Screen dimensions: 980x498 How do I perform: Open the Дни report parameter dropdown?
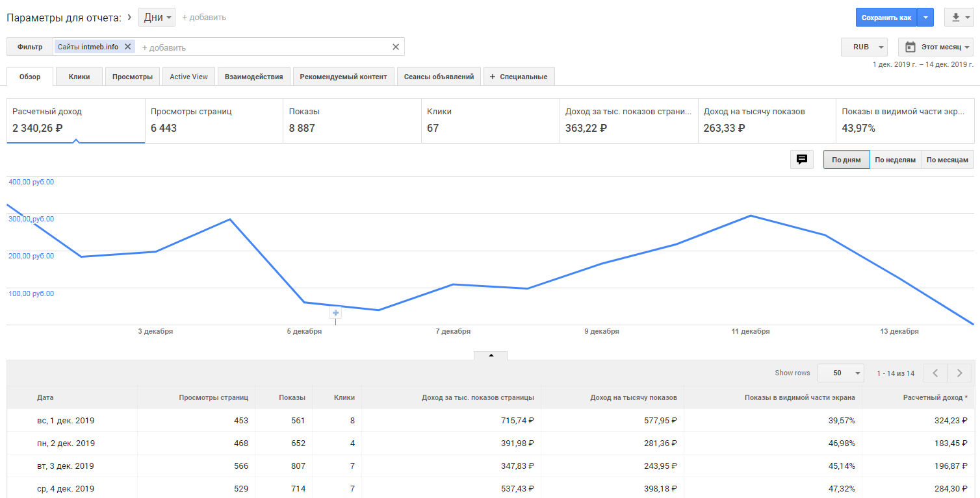click(157, 18)
